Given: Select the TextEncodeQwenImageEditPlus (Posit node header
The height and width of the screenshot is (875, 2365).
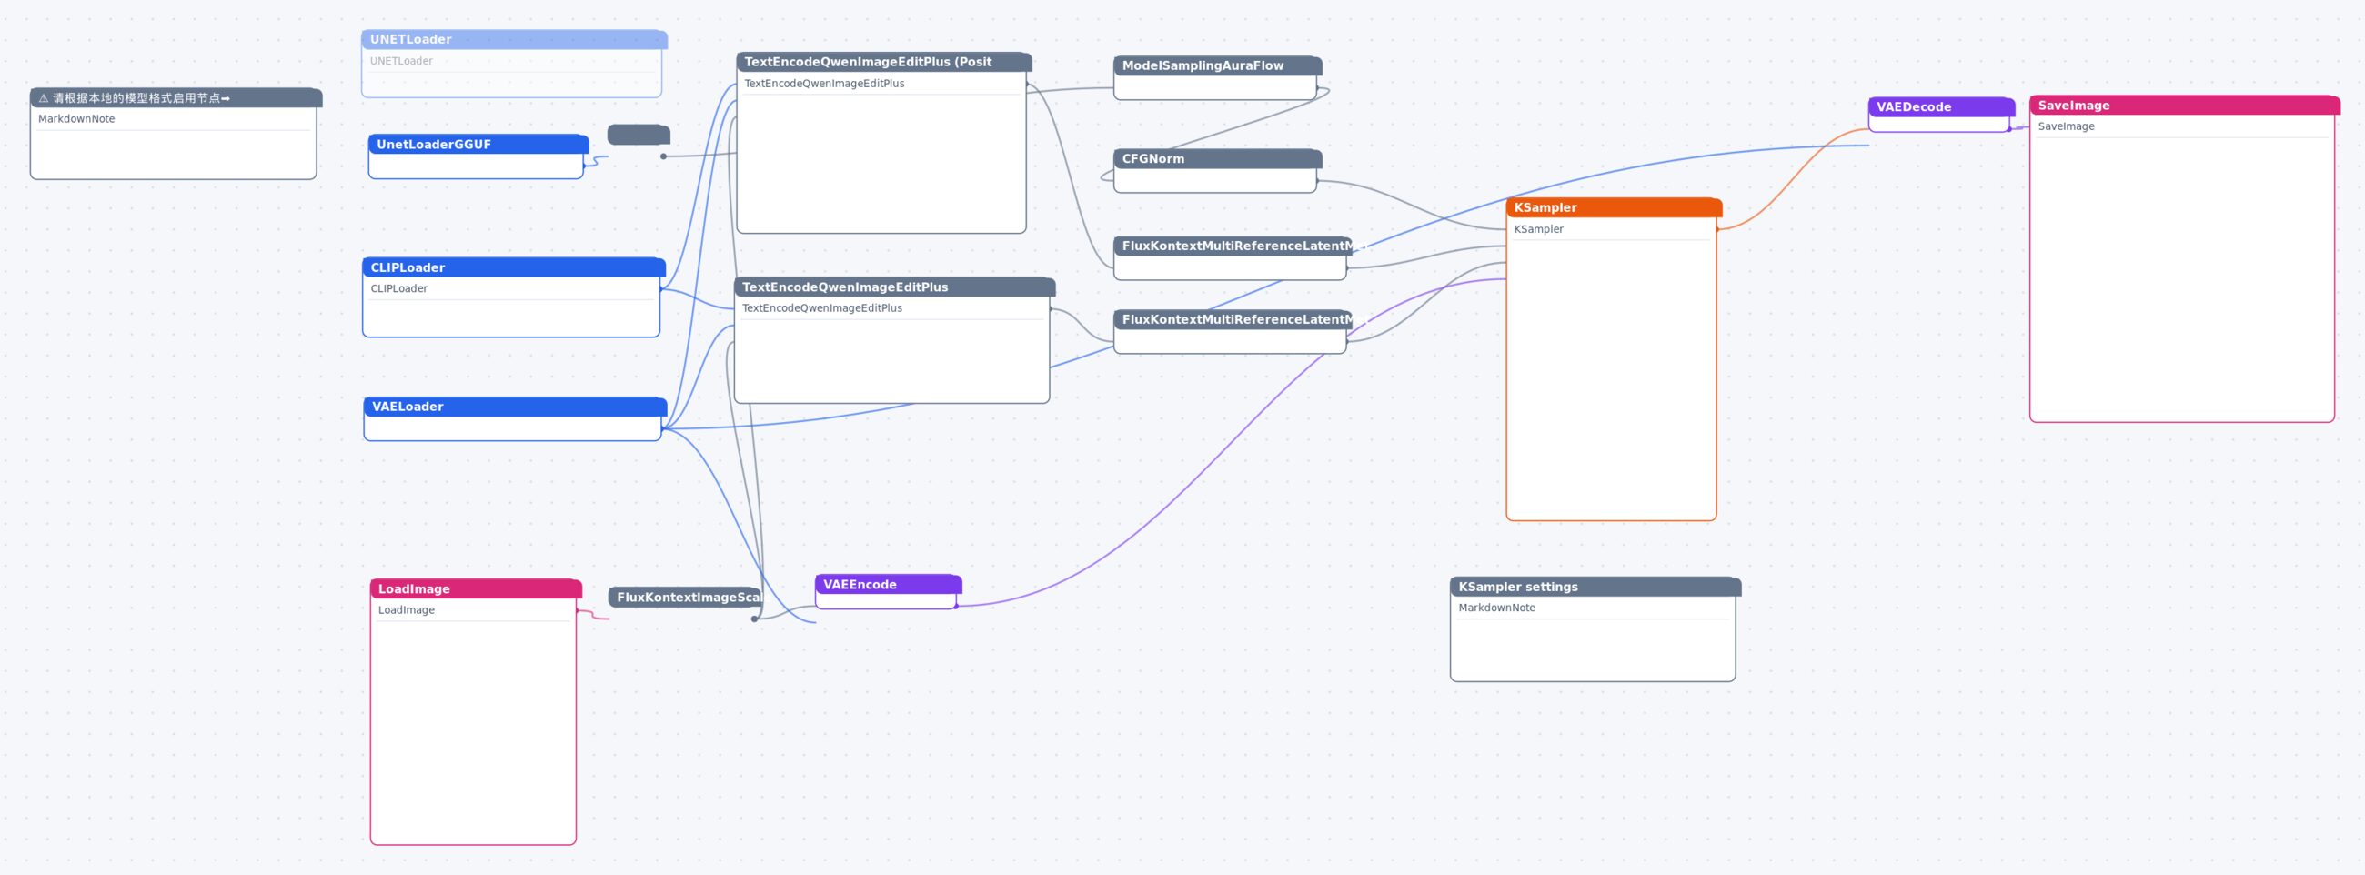Looking at the screenshot, I should (884, 63).
